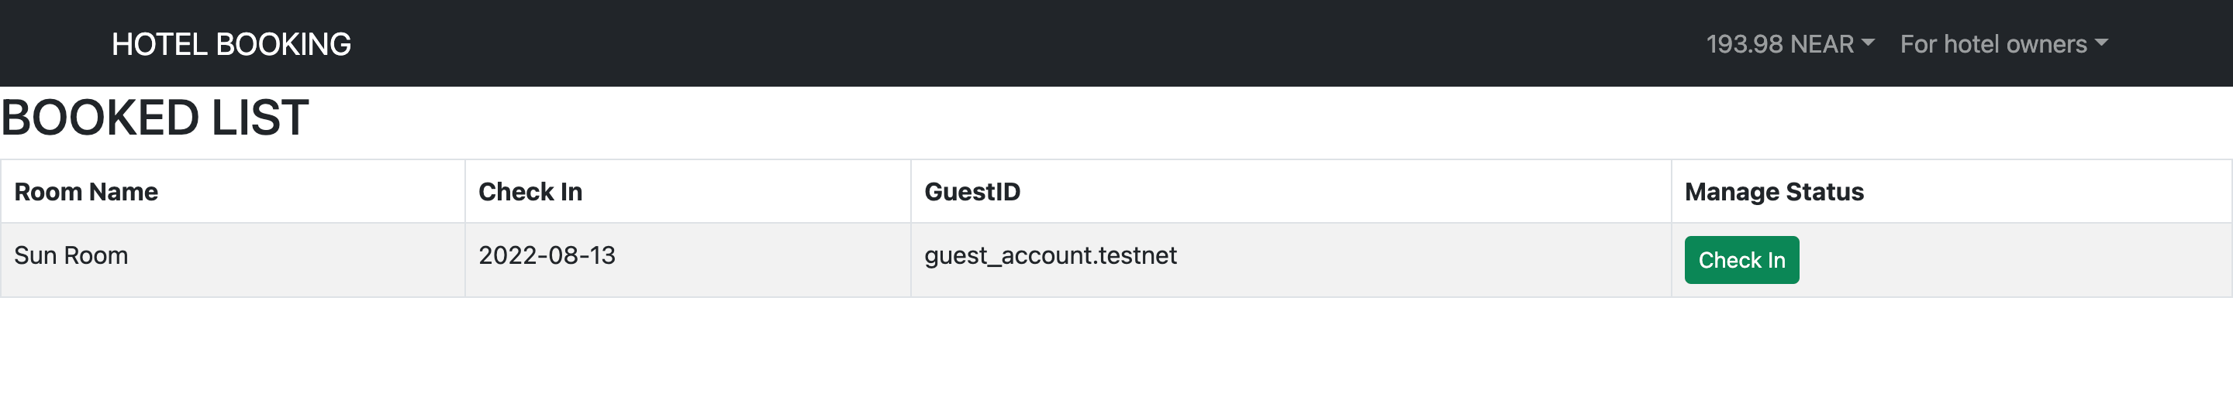This screenshot has height=407, width=2233.
Task: Click the BOOKED LIST heading
Action: coord(154,118)
